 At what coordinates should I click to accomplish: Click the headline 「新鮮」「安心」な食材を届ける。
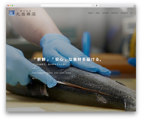68,59
